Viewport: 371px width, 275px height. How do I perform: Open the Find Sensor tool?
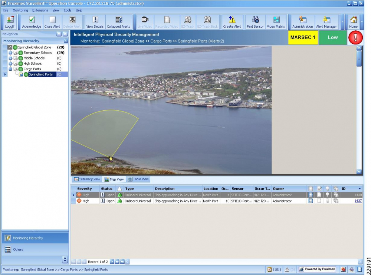255,22
